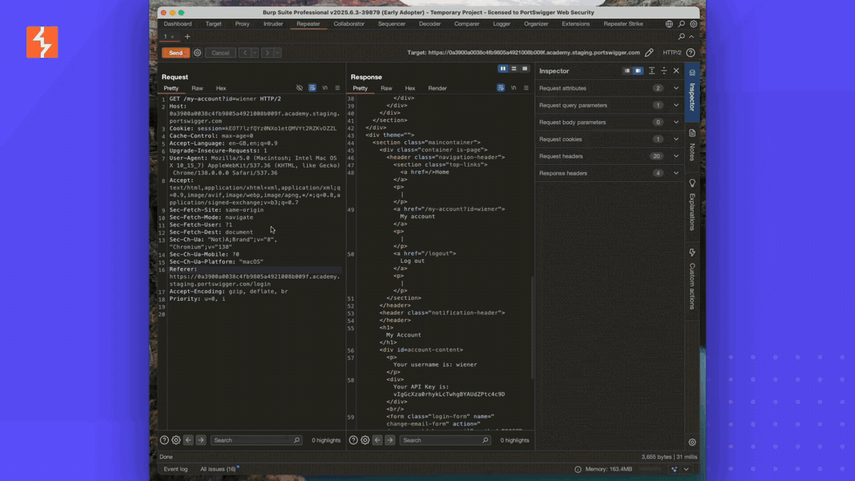The width and height of the screenshot is (855, 481).
Task: Open Response search settings gear
Action: click(365, 440)
